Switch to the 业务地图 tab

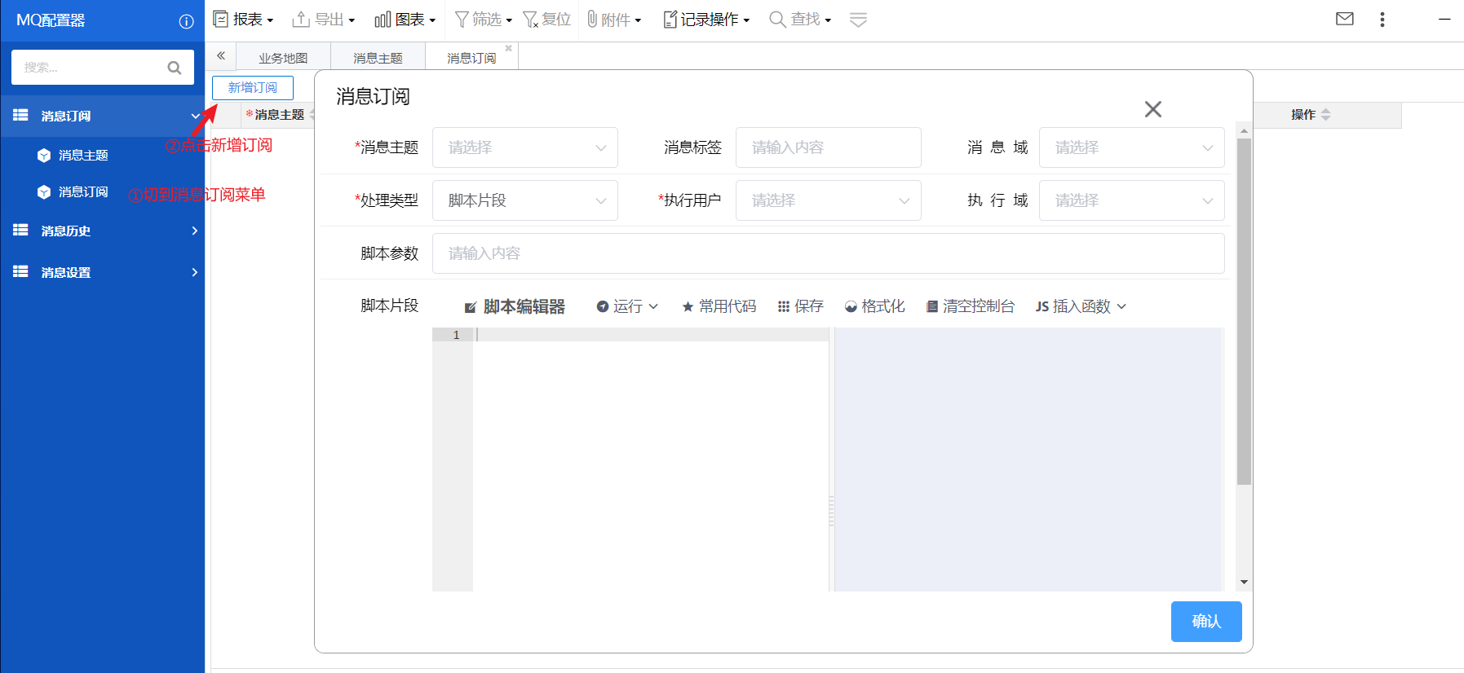pos(283,58)
